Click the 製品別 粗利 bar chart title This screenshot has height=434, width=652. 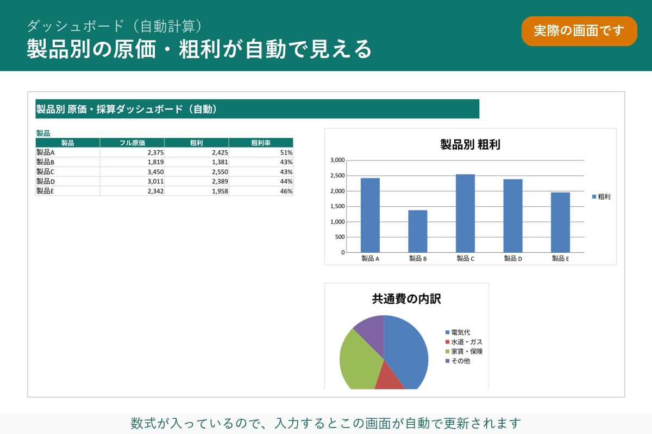tap(470, 144)
